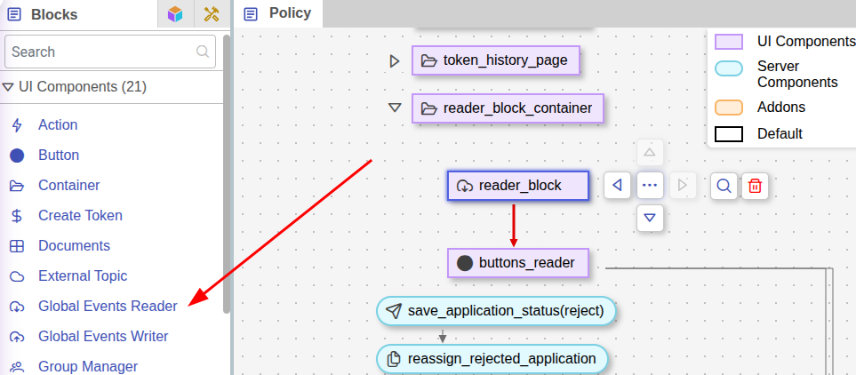Expand the token_history_page container
Screen dimensions: 856x375
pyautogui.click(x=395, y=61)
